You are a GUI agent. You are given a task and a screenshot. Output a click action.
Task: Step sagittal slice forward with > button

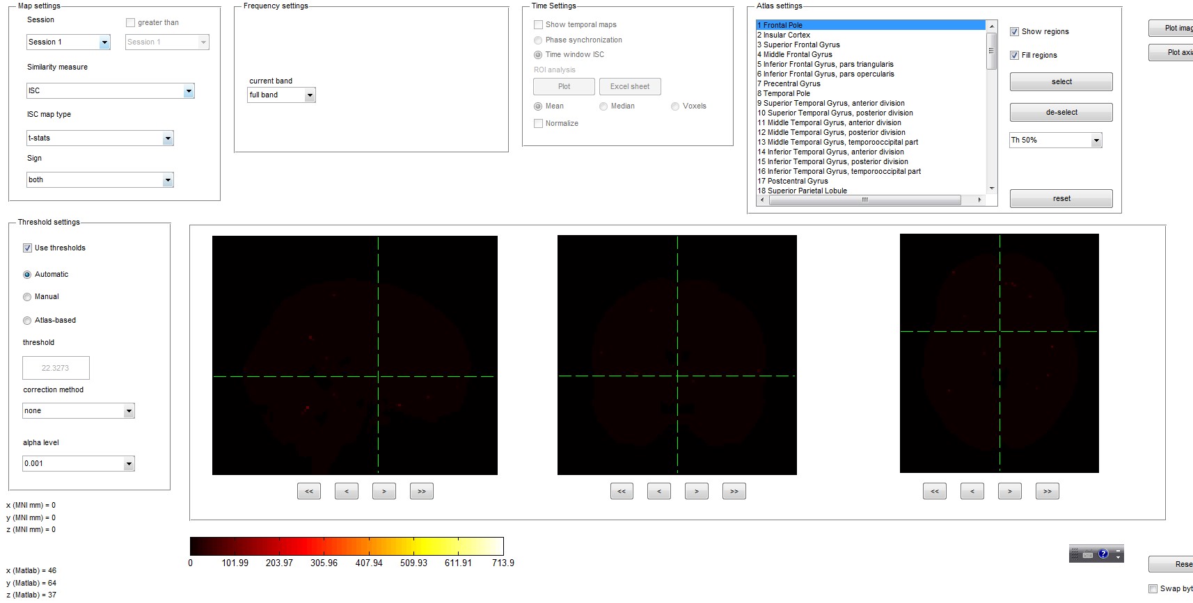point(384,491)
